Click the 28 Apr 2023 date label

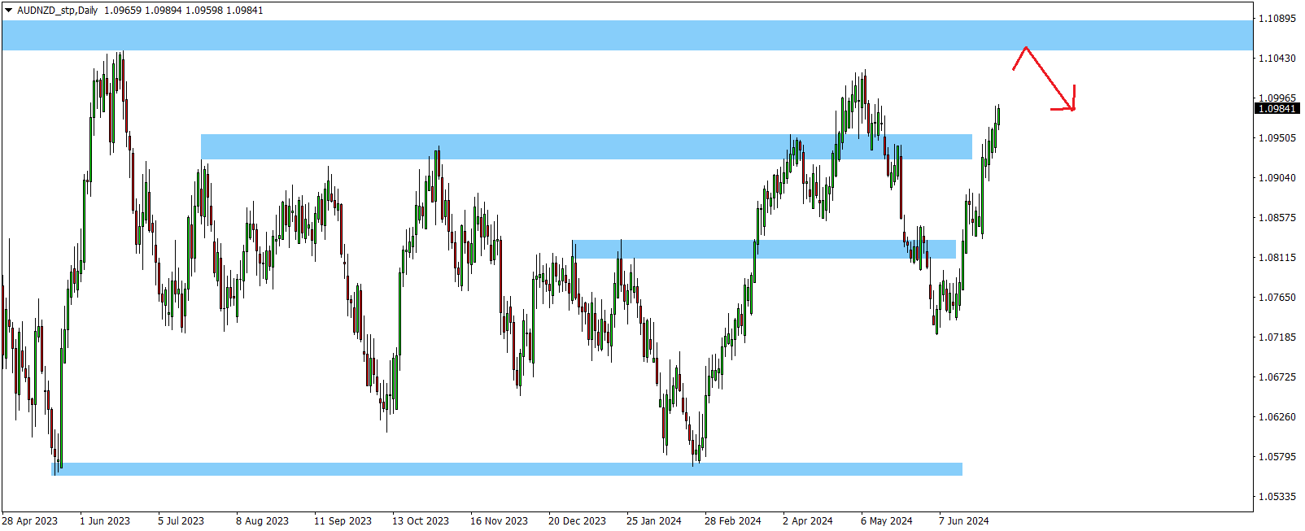coord(30,521)
